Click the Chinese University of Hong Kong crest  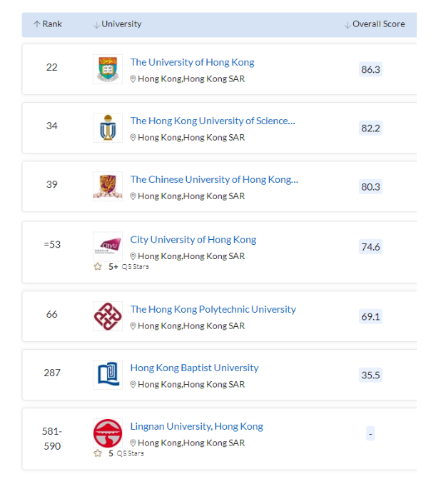tap(108, 186)
